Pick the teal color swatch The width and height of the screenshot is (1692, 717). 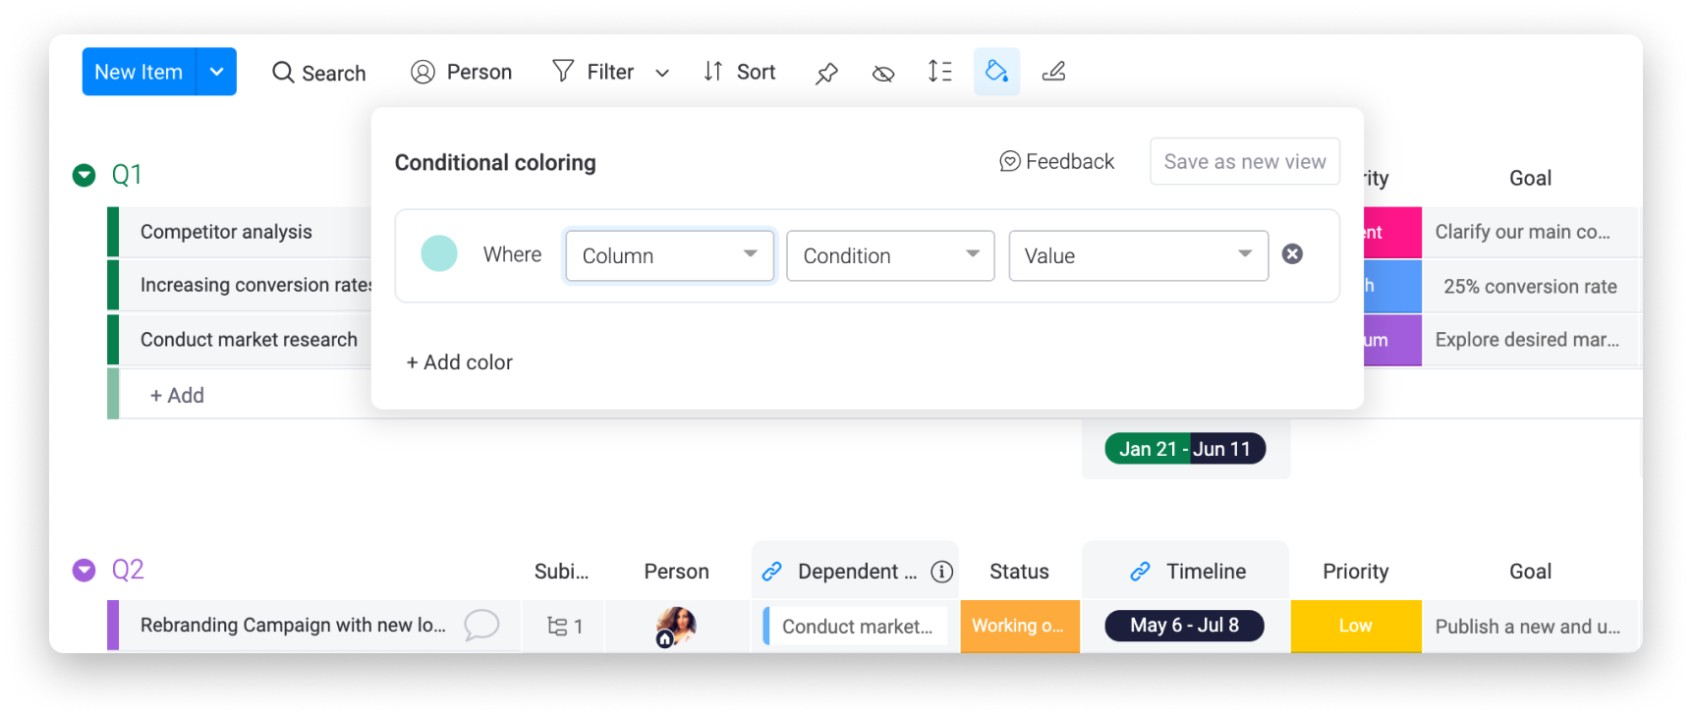(439, 253)
